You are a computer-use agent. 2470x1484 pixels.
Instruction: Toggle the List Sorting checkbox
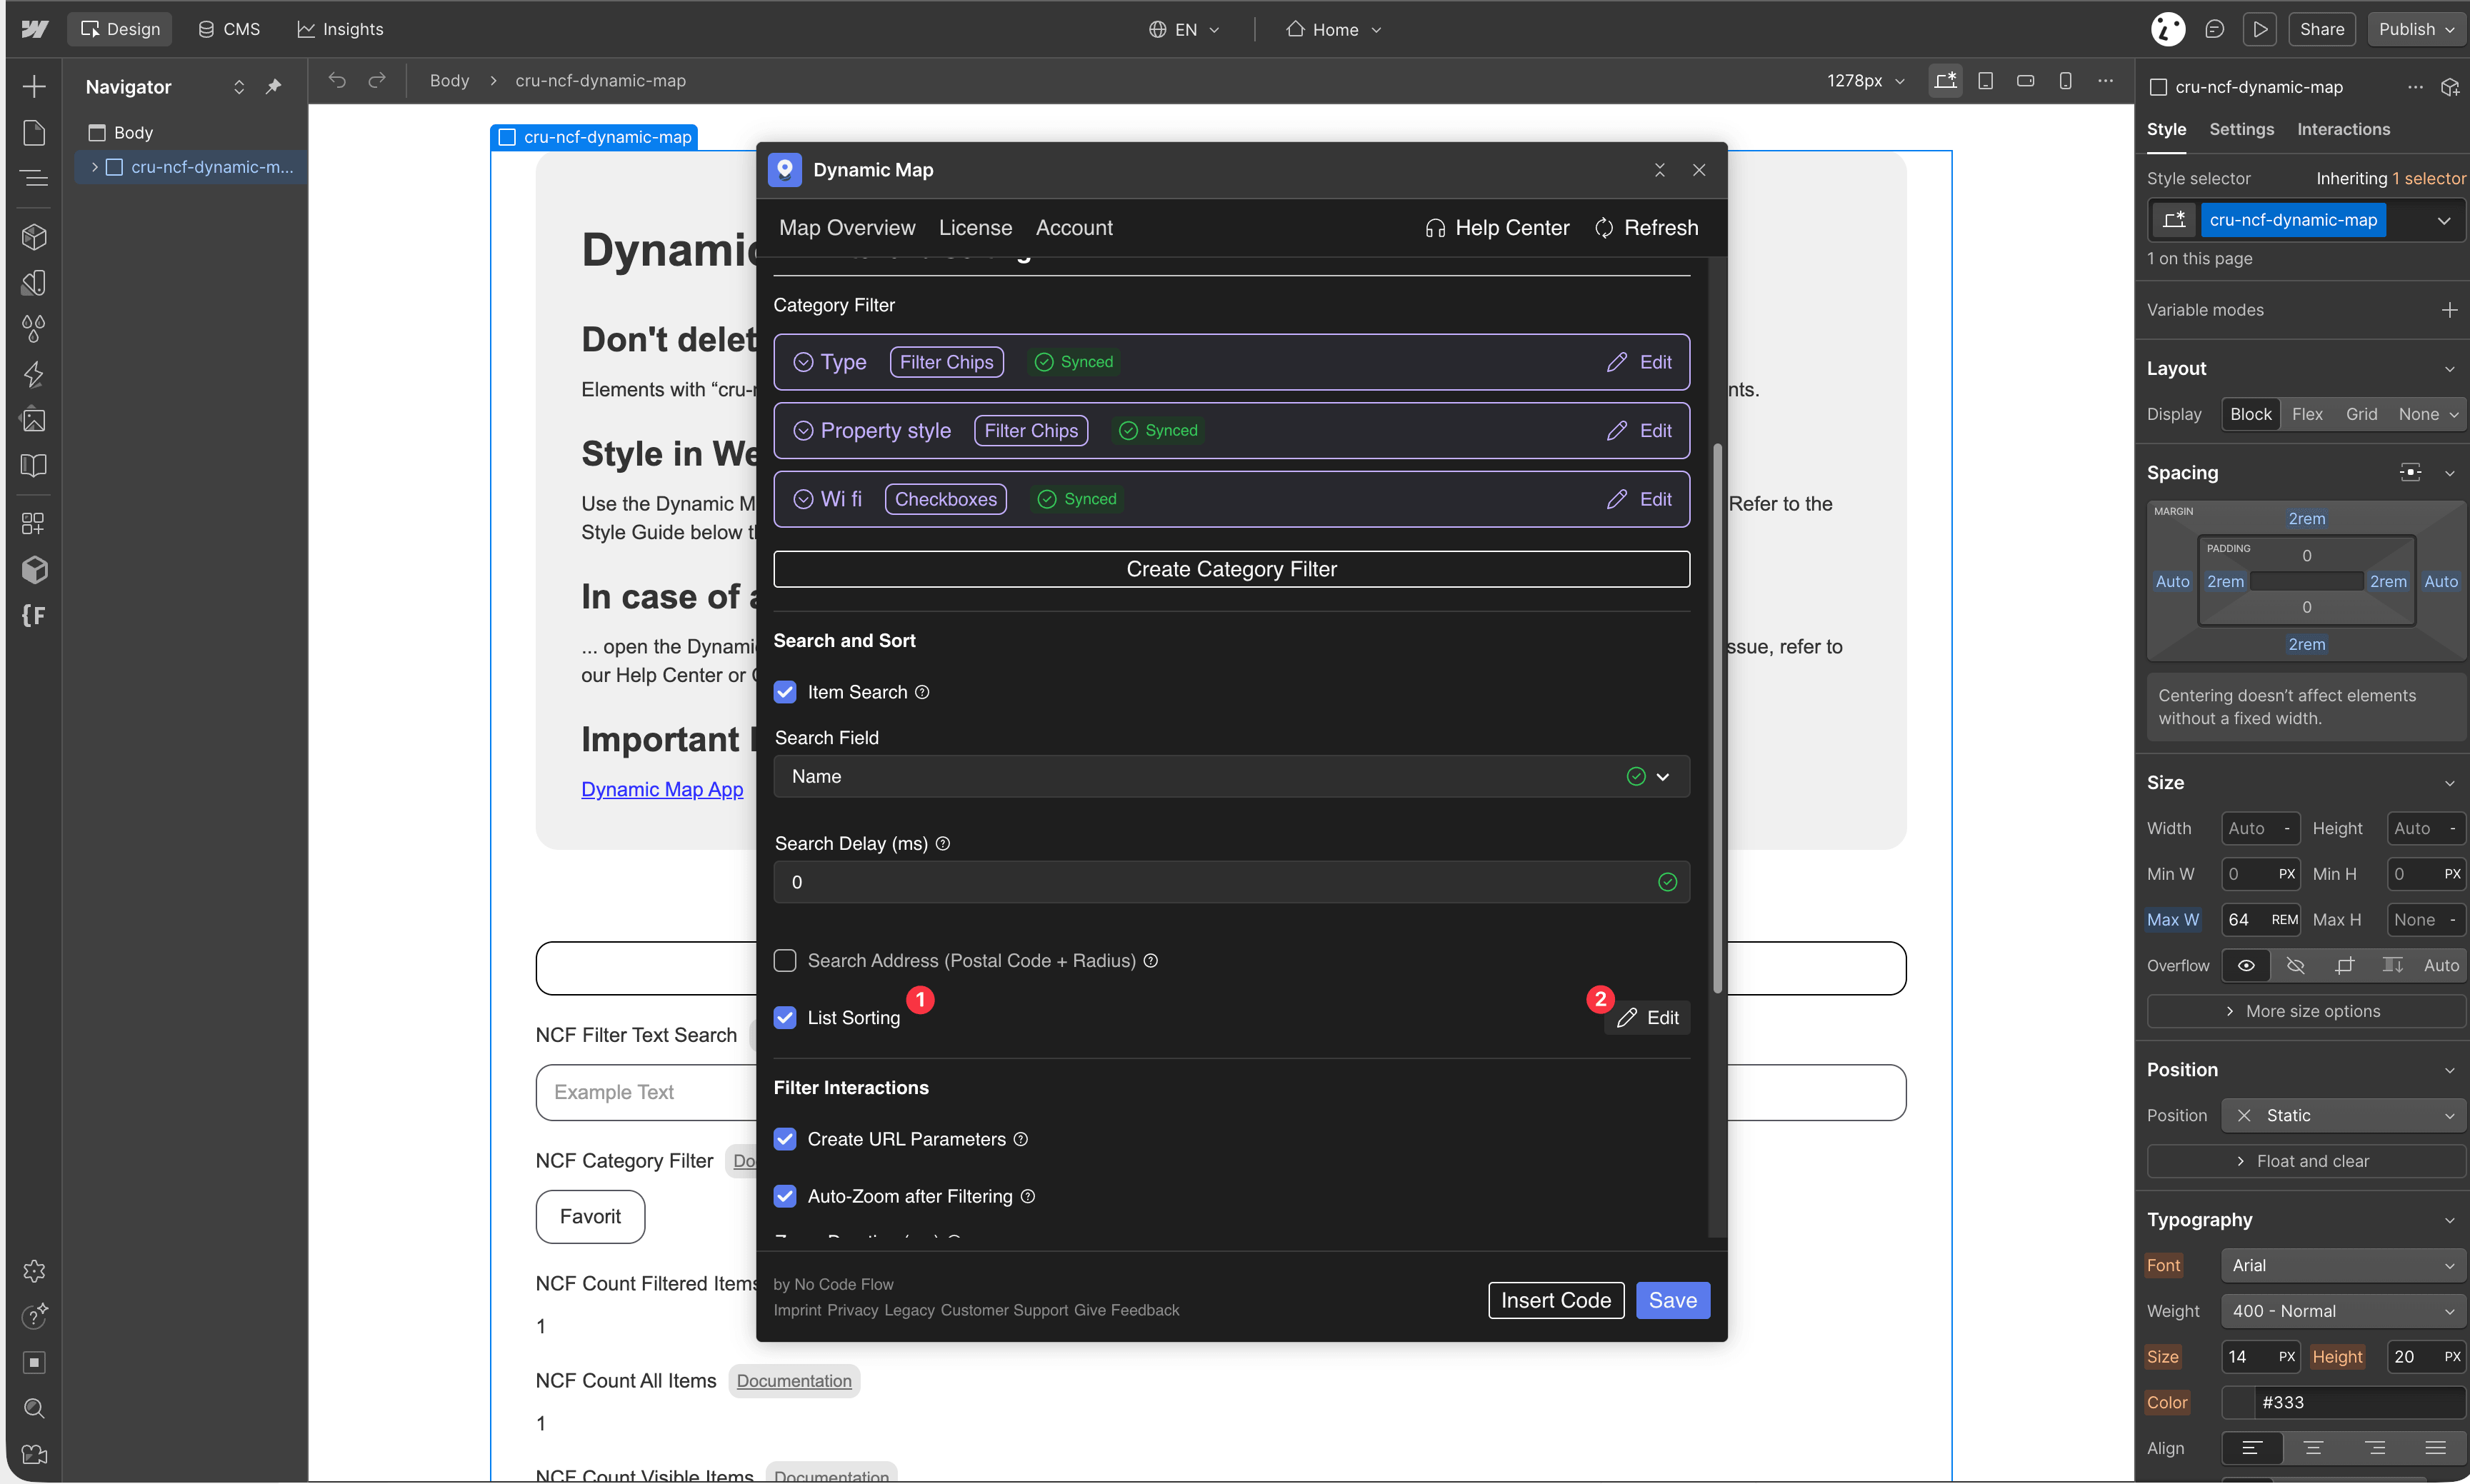pos(785,1017)
